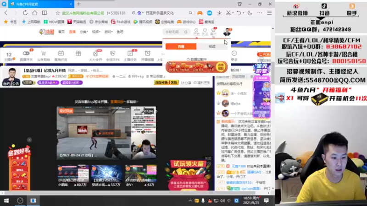The height and width of the screenshot is (206, 367).
Task: Expand the screenshot tool dropdown arrow
Action: (233, 13)
